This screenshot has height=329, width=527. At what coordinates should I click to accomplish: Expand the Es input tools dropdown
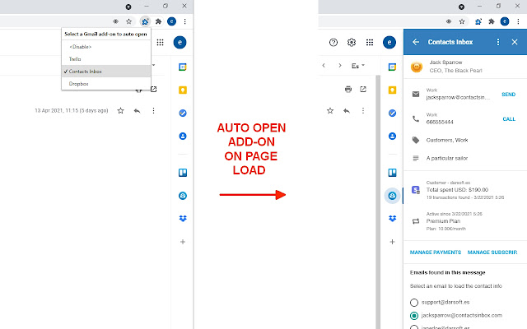coord(358,66)
